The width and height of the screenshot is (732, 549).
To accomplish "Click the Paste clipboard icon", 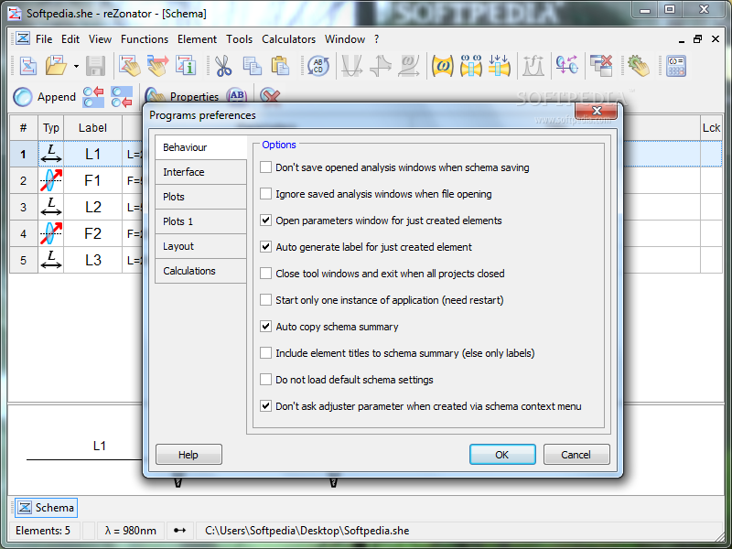I will (280, 66).
